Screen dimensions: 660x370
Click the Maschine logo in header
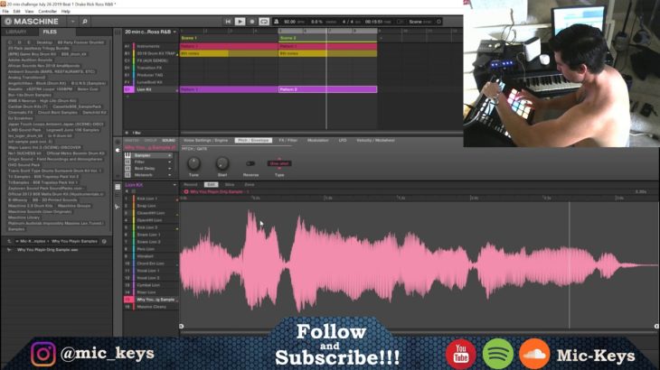point(32,22)
